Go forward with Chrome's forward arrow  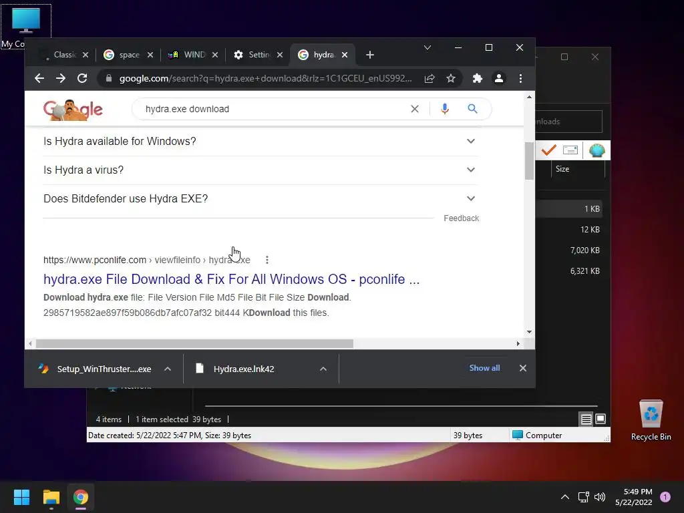click(61, 79)
